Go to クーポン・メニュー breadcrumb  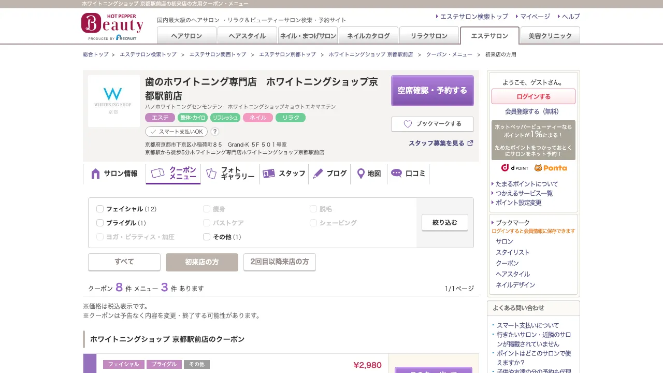pyautogui.click(x=449, y=54)
